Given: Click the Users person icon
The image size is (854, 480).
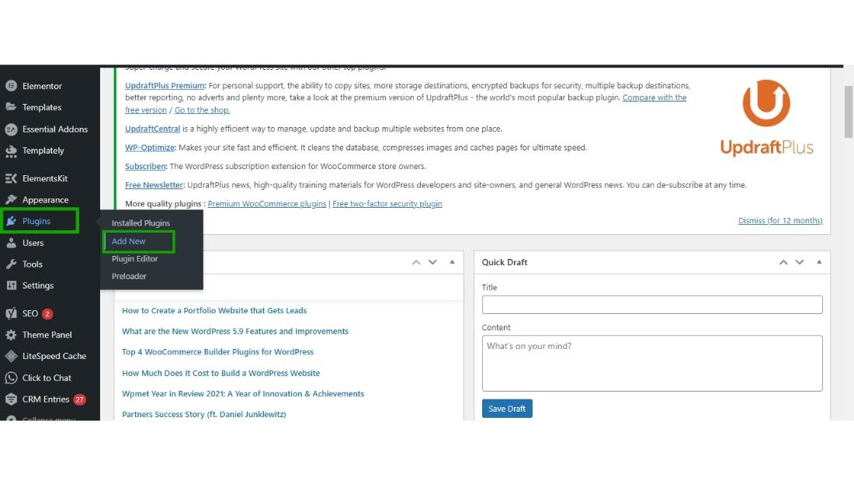Looking at the screenshot, I should click(x=11, y=243).
